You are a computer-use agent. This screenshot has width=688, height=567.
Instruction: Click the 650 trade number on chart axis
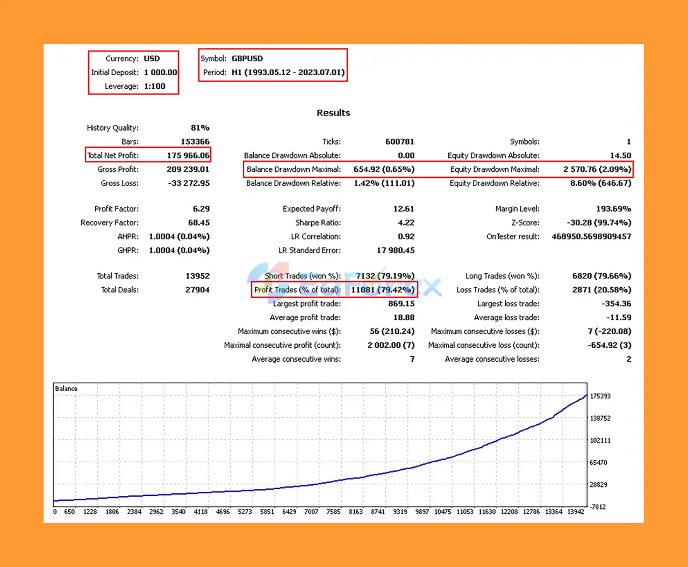point(69,512)
